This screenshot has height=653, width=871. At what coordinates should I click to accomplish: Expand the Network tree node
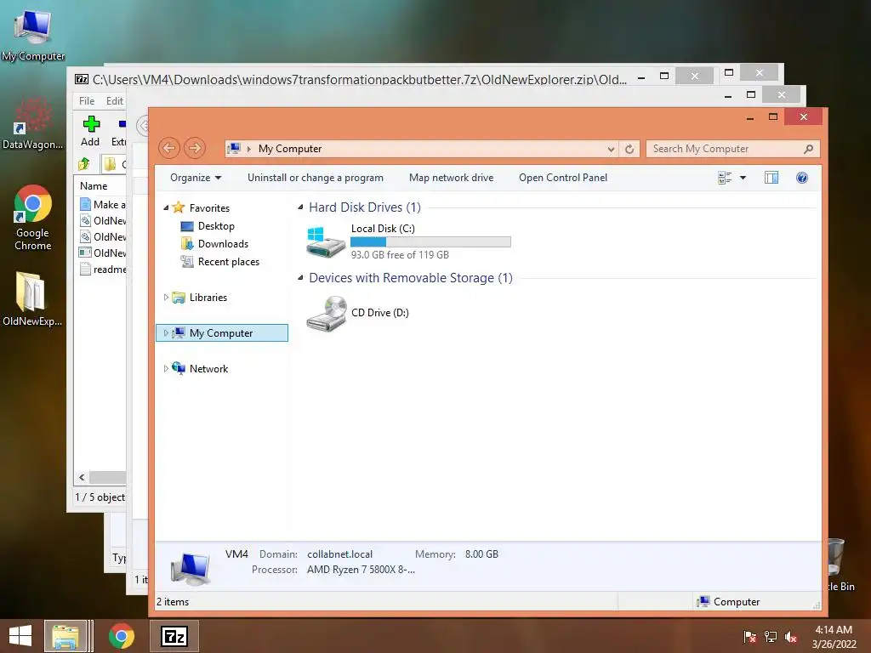pos(166,369)
